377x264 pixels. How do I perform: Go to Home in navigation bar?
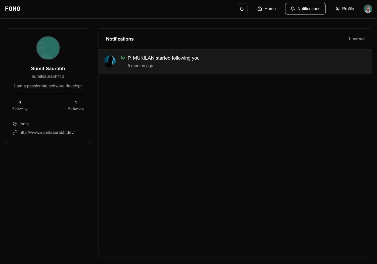click(x=266, y=9)
